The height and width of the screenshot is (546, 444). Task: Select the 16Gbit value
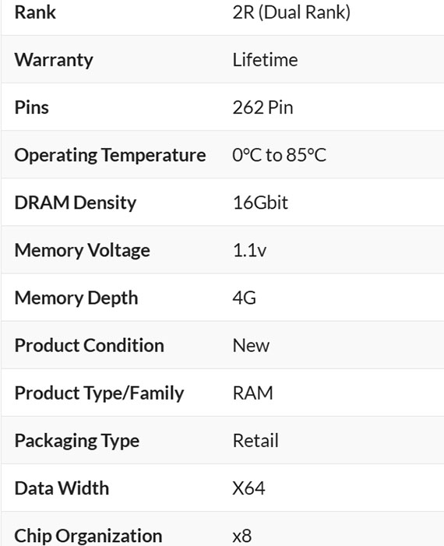260,203
